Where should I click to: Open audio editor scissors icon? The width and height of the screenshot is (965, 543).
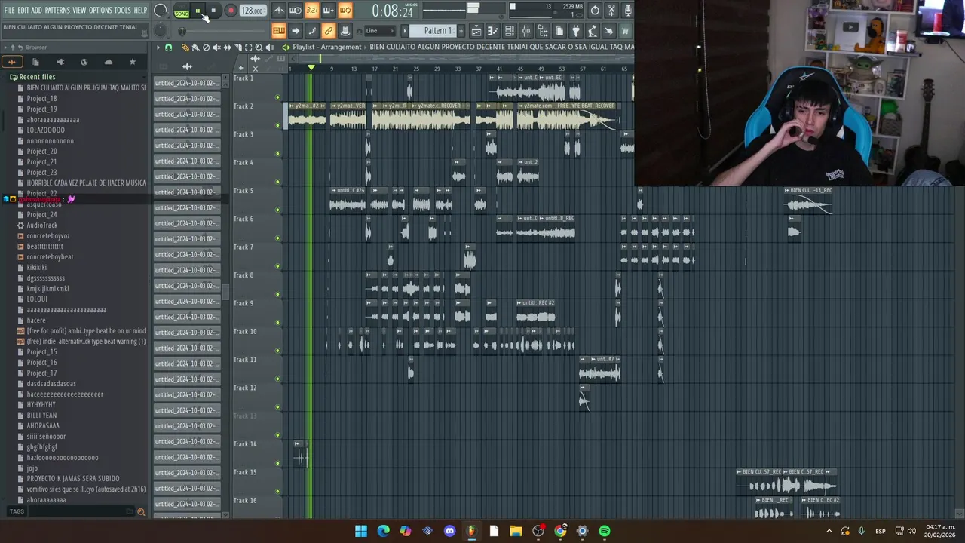pyautogui.click(x=611, y=11)
